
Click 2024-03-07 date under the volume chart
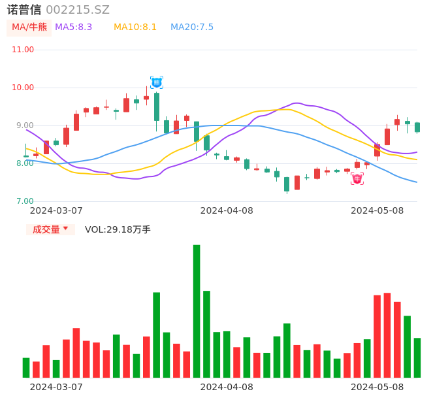[56, 387]
